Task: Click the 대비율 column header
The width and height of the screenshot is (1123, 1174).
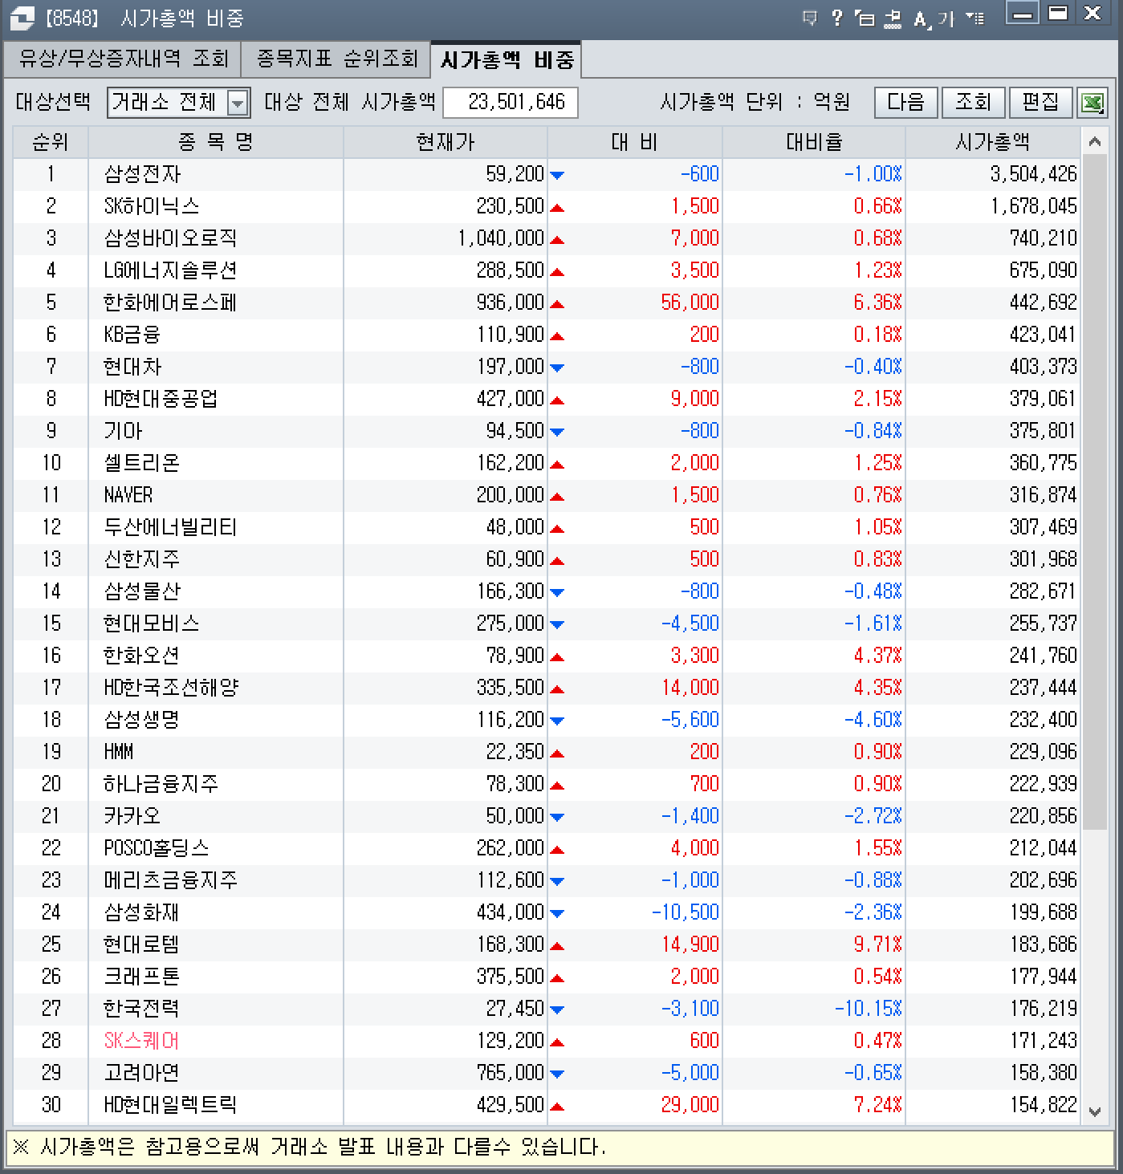Action: (814, 142)
